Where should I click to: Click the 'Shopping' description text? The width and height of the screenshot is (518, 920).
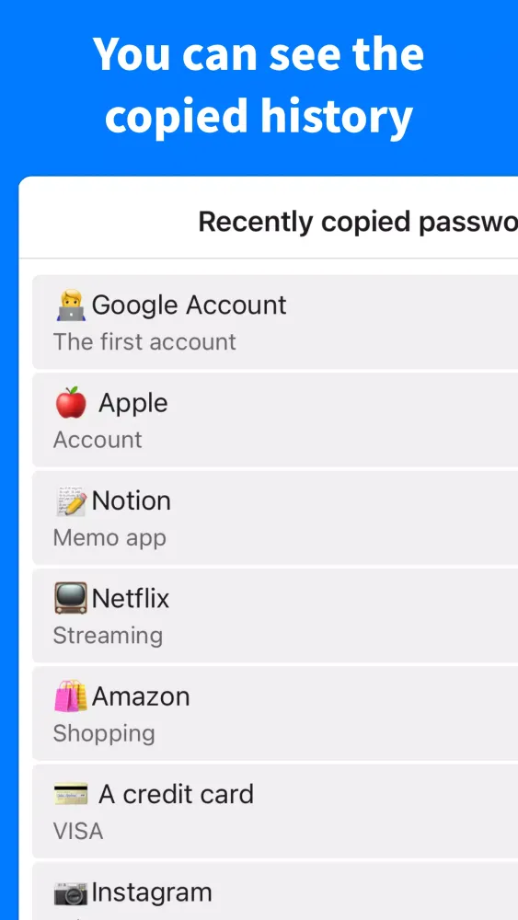click(104, 733)
